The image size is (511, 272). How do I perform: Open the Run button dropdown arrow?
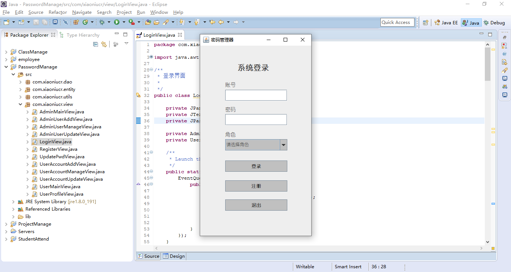pos(124,22)
